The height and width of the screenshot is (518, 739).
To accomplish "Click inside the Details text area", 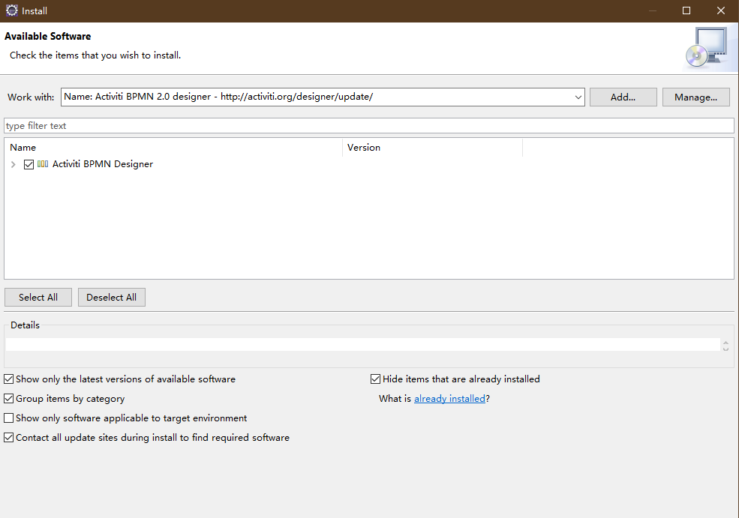I will pyautogui.click(x=363, y=344).
